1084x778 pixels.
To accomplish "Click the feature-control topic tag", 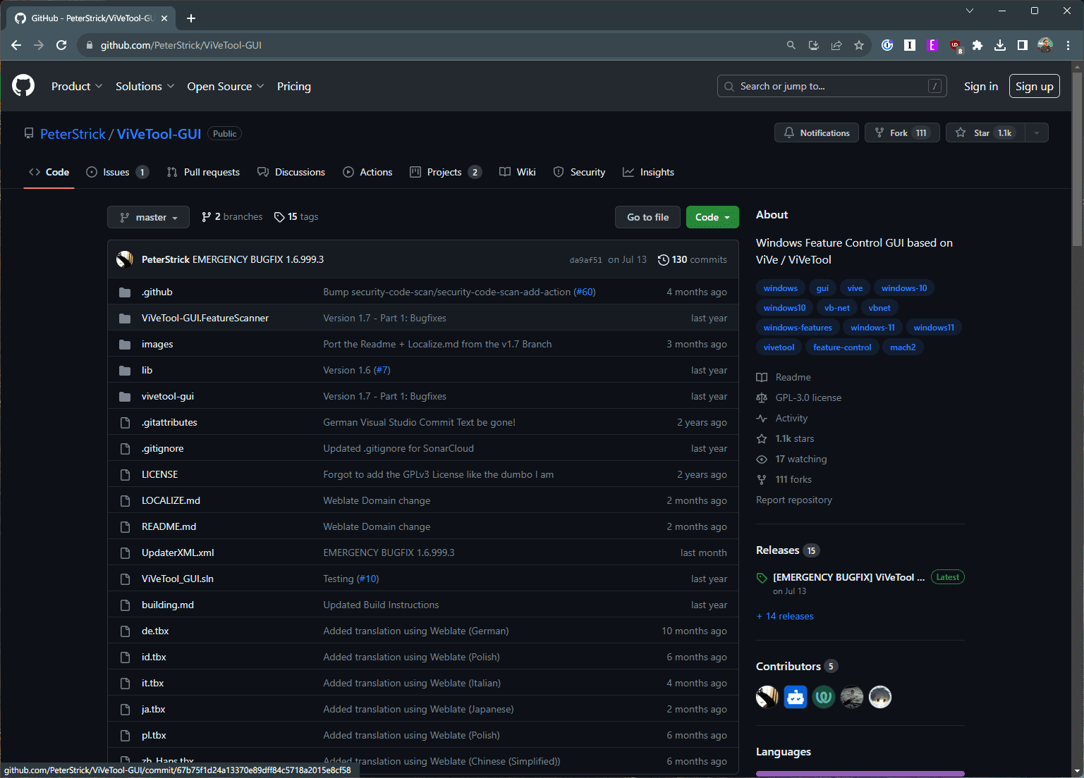I will coord(842,347).
